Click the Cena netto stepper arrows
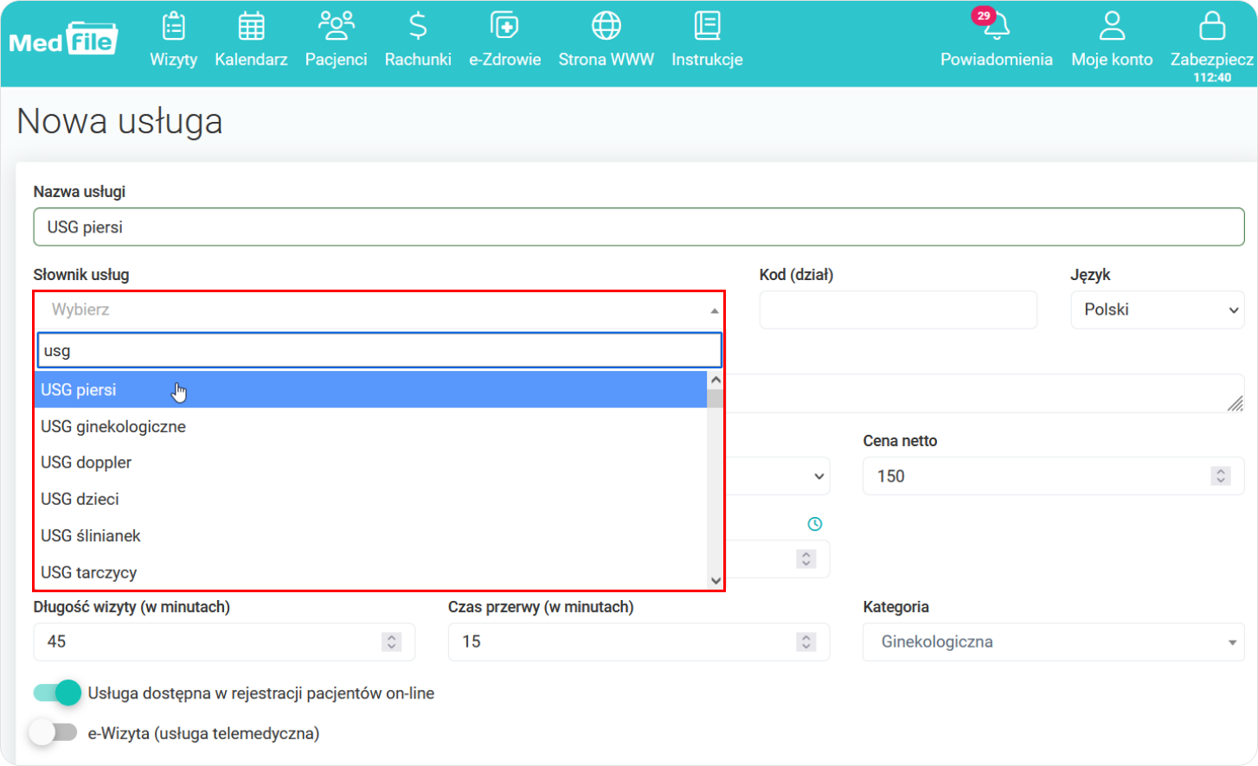This screenshot has width=1258, height=766. 1220,476
